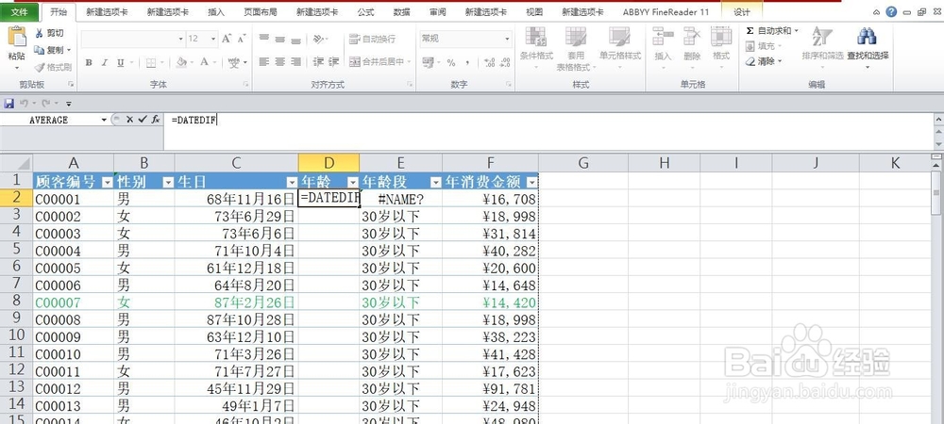
Task: Click the increase indent icon
Action: 335,62
